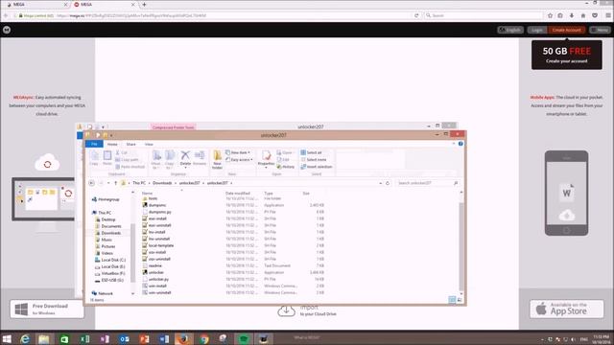Click the Create Account button
The height and width of the screenshot is (345, 614).
click(566, 30)
